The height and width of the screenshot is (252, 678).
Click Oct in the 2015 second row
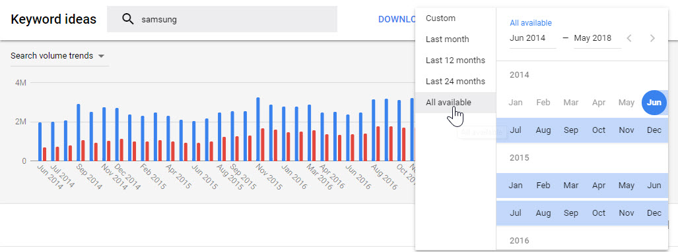click(x=599, y=213)
